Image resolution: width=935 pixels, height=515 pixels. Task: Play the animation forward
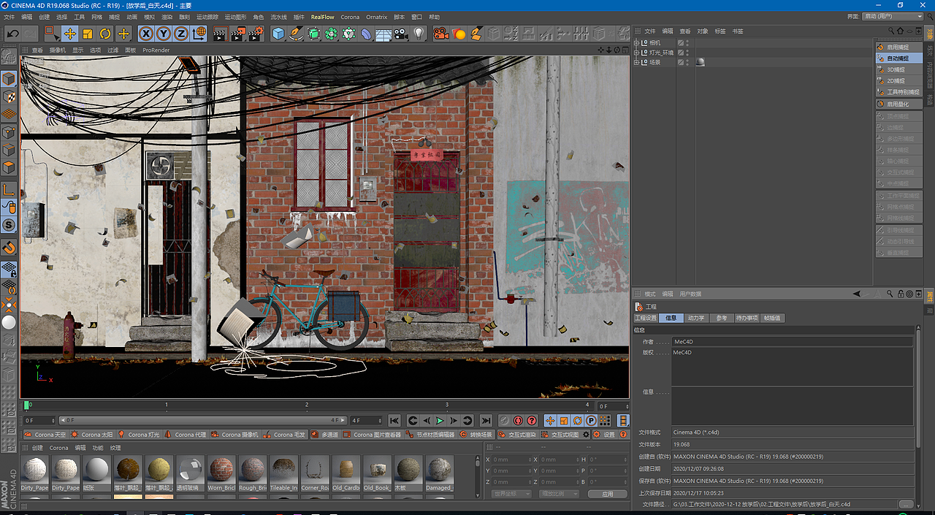click(x=440, y=421)
